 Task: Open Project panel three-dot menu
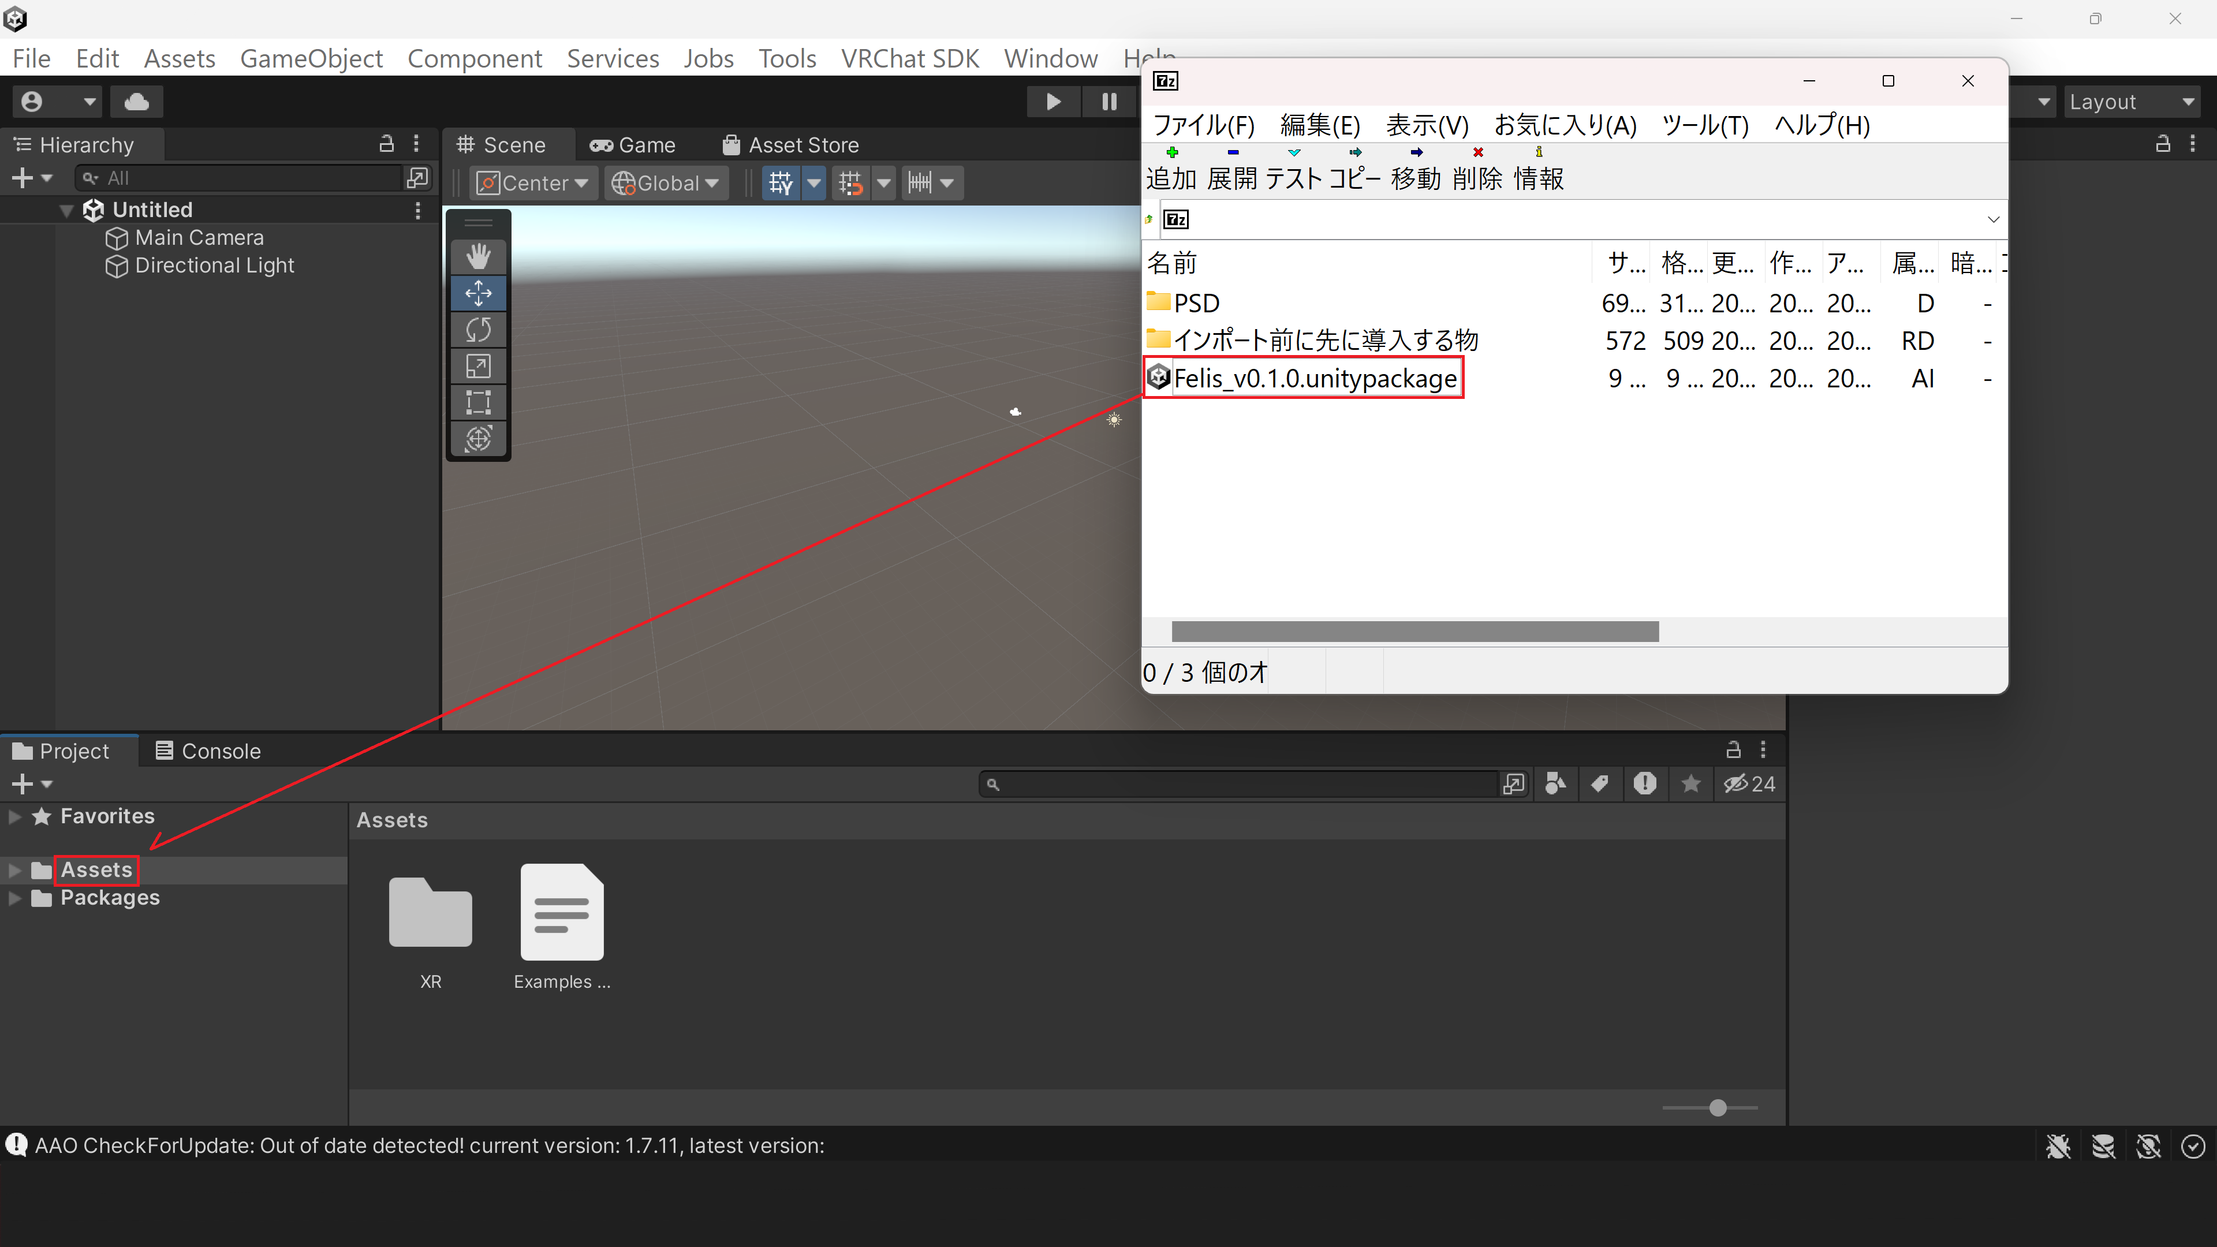tap(1763, 749)
